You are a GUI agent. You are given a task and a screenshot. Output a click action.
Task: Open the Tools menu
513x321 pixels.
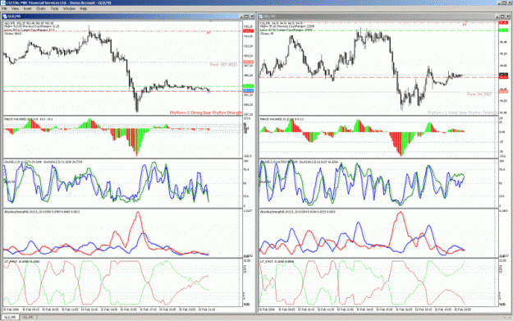54,8
